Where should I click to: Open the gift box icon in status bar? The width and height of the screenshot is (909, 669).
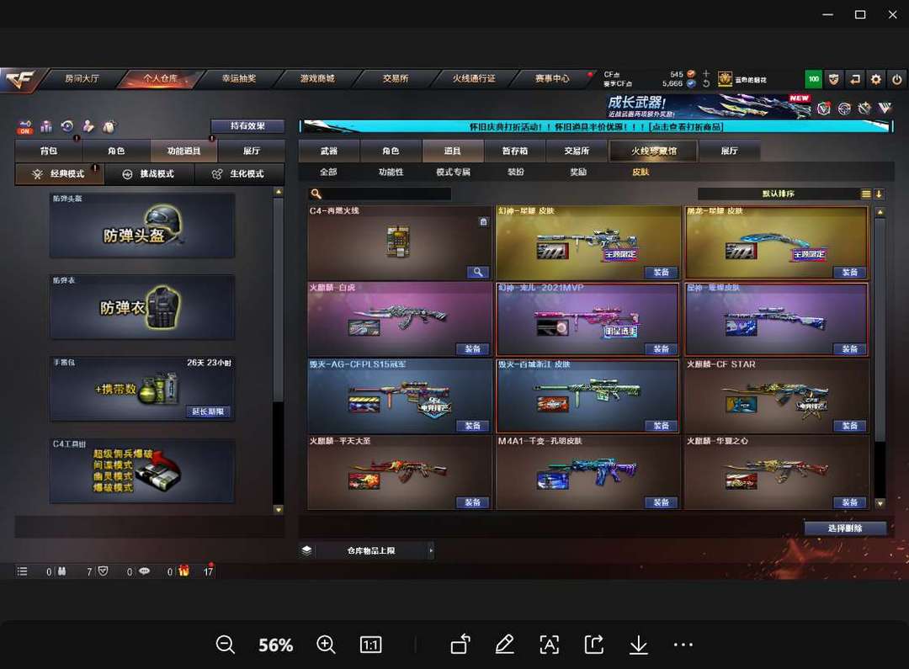[183, 571]
